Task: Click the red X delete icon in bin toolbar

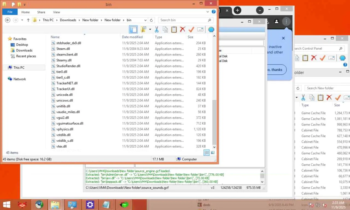Action: click(183, 29)
